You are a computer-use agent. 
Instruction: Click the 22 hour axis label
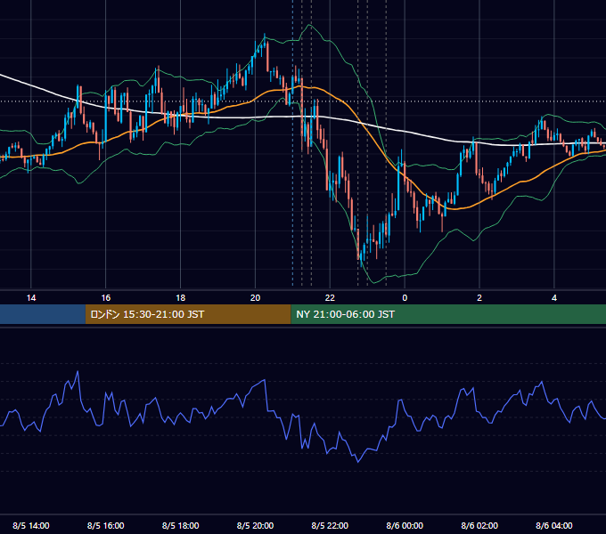[x=330, y=298]
